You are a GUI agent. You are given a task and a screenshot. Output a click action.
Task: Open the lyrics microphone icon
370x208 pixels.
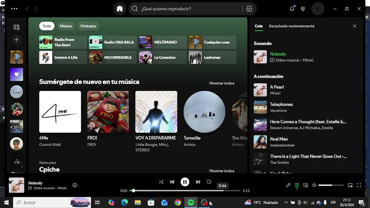pos(288,185)
